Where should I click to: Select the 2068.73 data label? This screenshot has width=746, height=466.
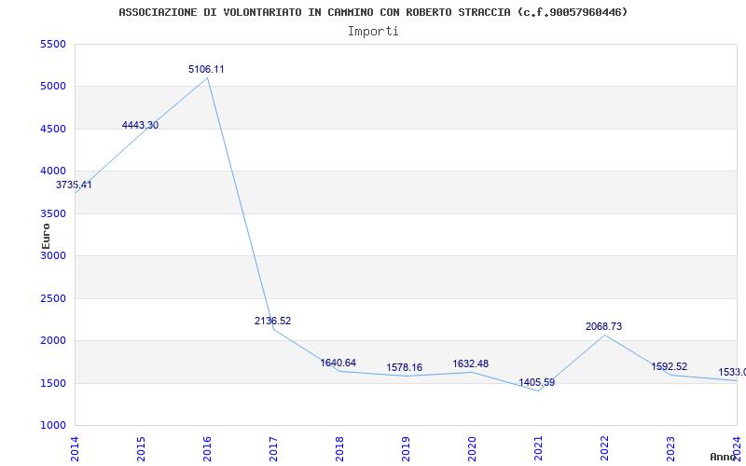603,327
